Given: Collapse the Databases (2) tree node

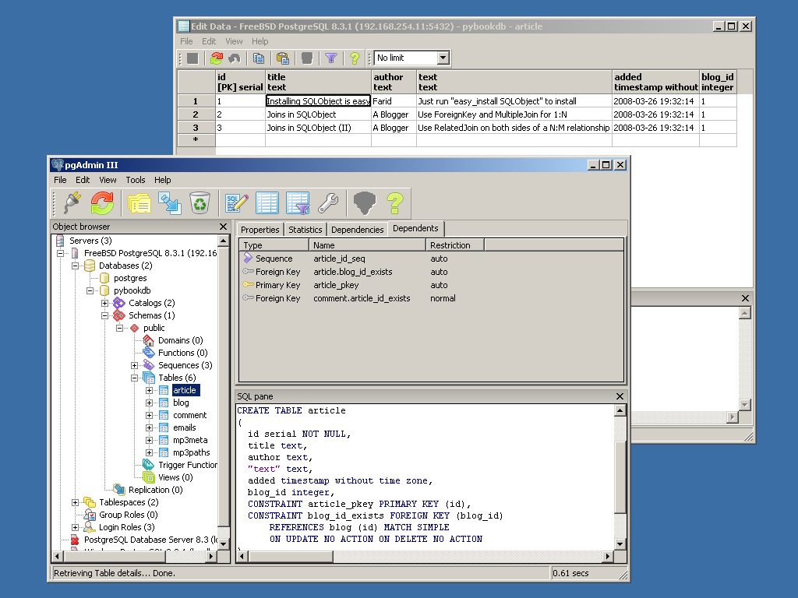Looking at the screenshot, I should pos(75,266).
